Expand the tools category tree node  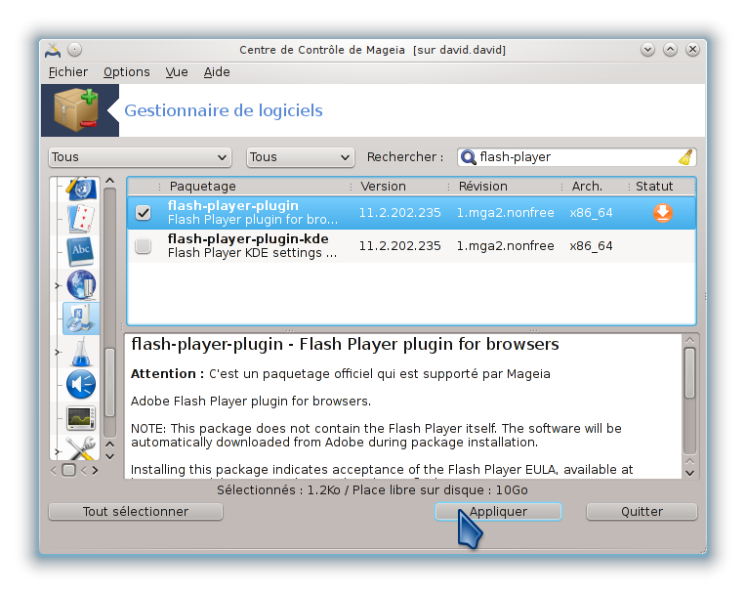[57, 451]
